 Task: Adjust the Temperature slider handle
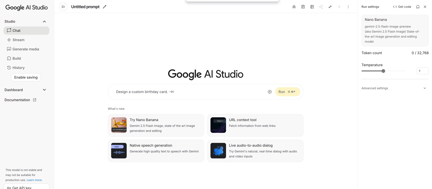pos(383,71)
